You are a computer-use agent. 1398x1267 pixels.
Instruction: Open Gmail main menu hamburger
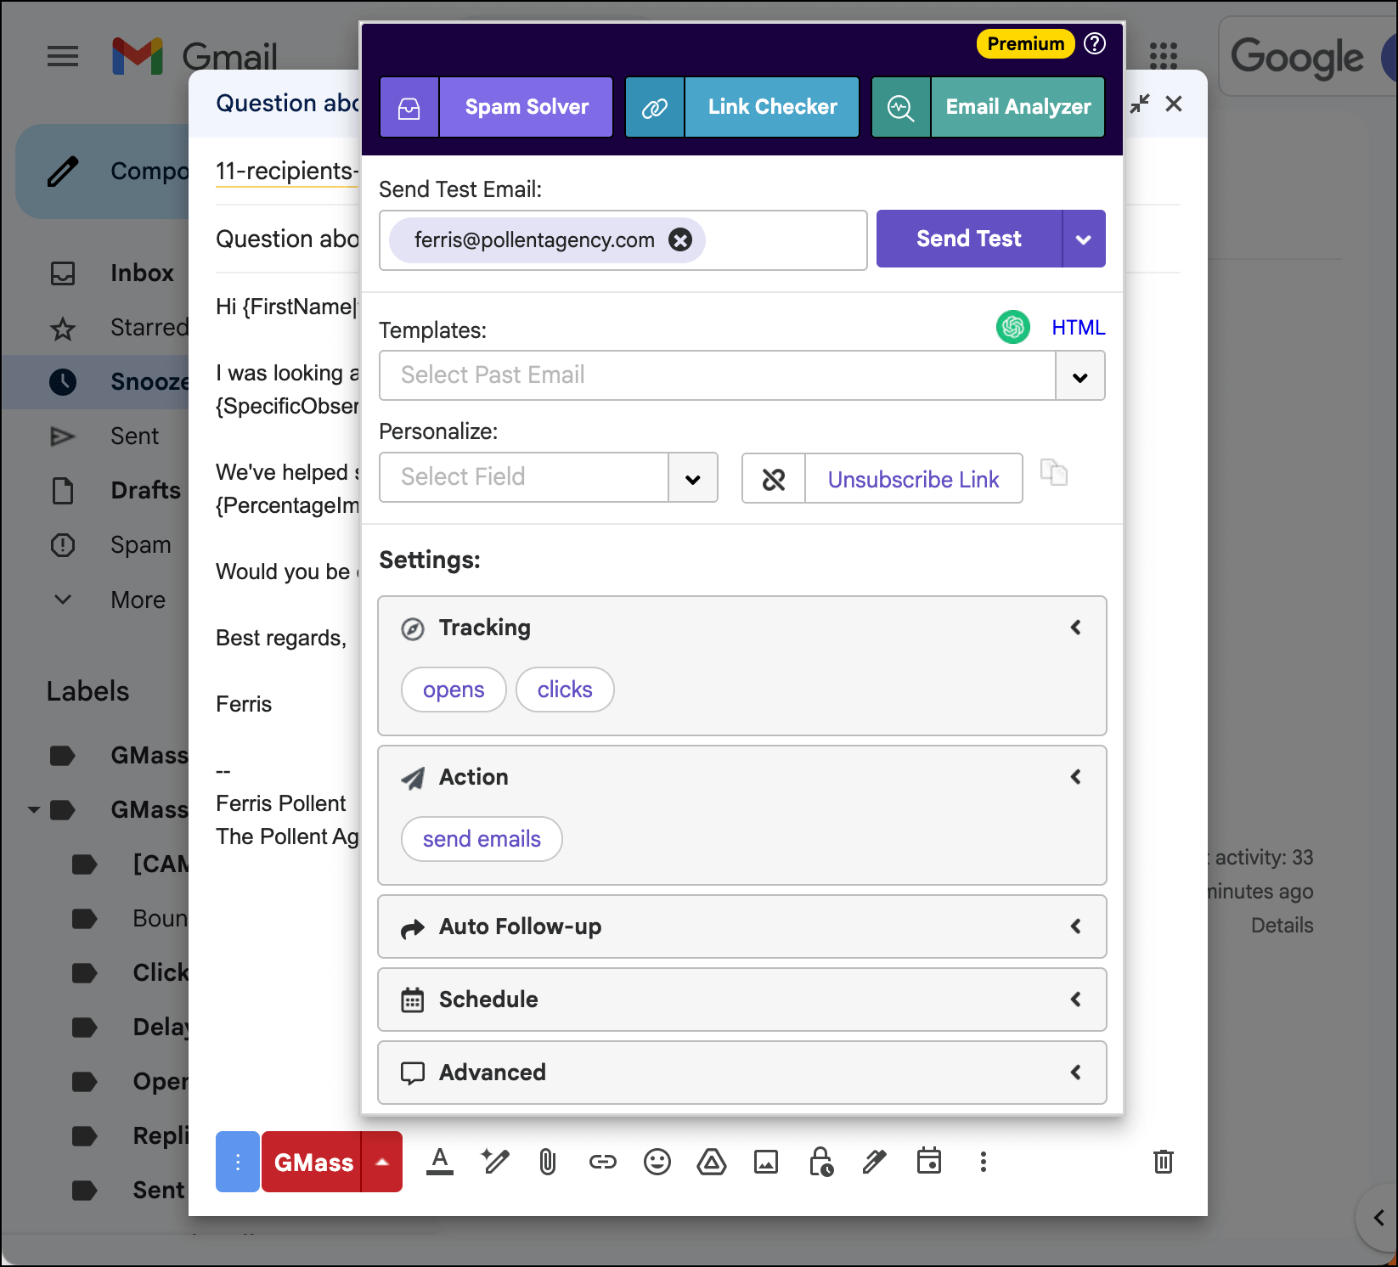coord(63,57)
